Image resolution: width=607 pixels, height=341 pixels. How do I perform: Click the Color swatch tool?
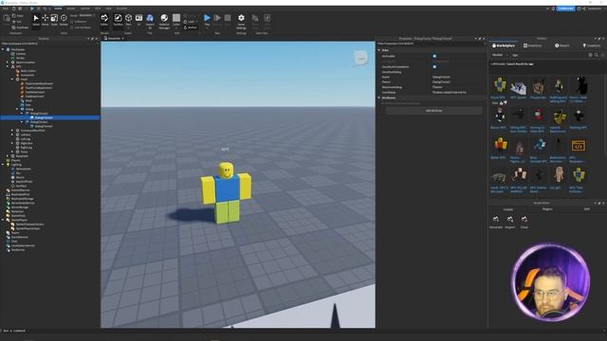[x=176, y=20]
